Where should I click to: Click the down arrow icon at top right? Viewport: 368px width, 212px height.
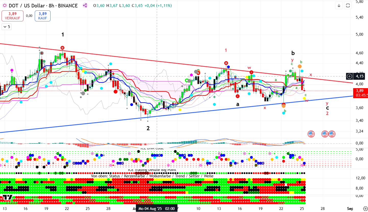coord(339,6)
